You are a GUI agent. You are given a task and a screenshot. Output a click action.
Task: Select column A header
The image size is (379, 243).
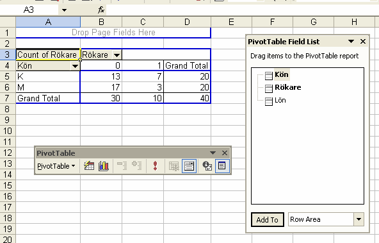(x=48, y=22)
